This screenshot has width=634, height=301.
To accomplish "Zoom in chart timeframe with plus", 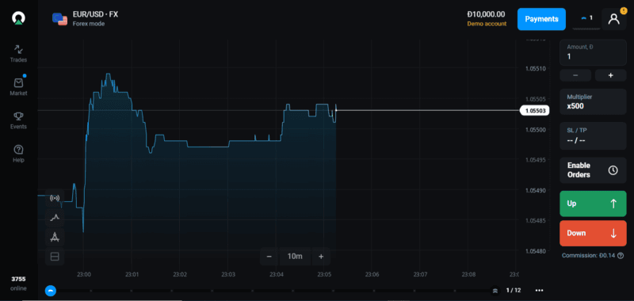I will point(321,256).
